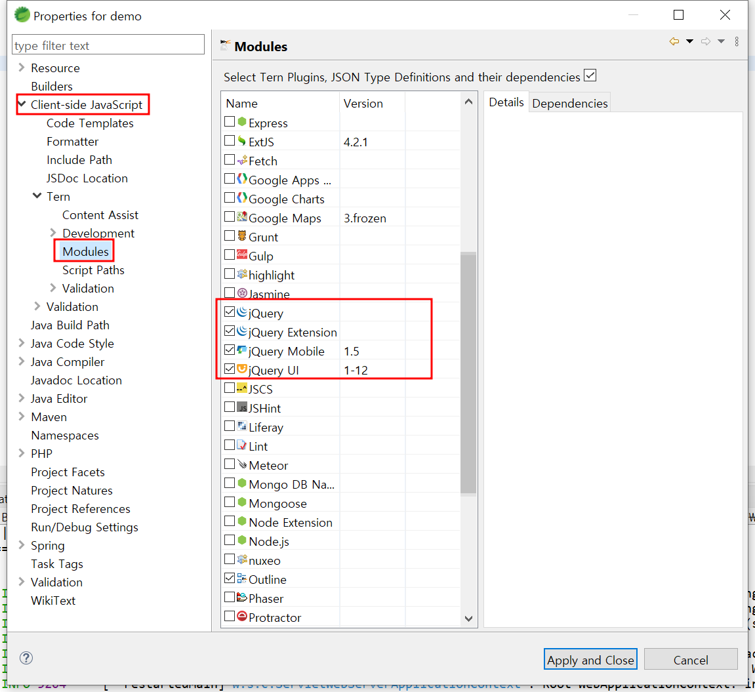The height and width of the screenshot is (692, 755).
Task: Uncheck the jQuery Extension checkbox
Action: coord(230,331)
